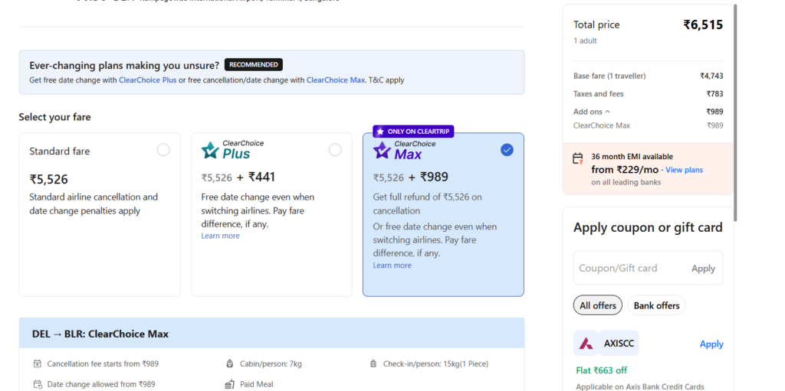785x391 pixels.
Task: Click the Standard fare ₹5,526 price
Action: (x=48, y=179)
